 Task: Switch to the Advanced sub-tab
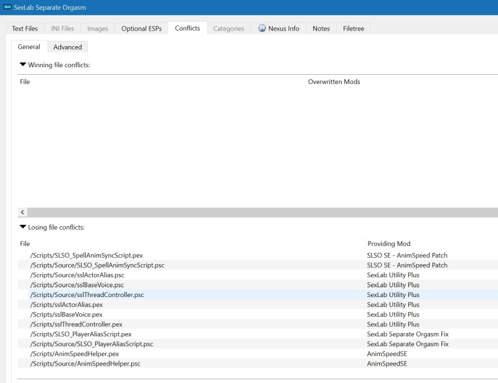pos(68,46)
